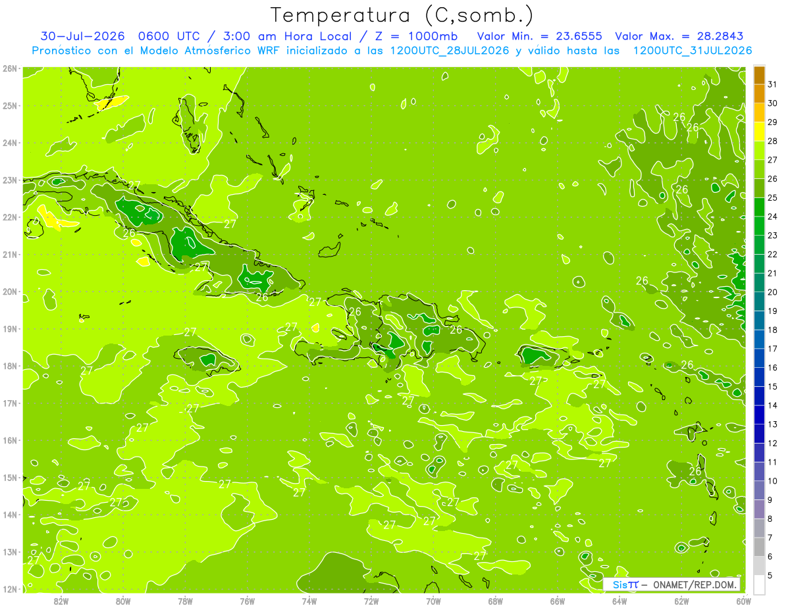The height and width of the screenshot is (610, 790).
Task: Click legend value '29'
Action: point(772,122)
